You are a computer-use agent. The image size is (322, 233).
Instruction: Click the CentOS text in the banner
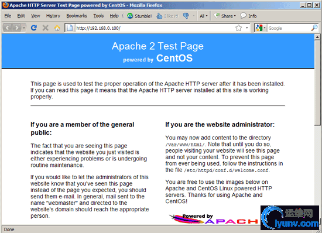[174, 58]
